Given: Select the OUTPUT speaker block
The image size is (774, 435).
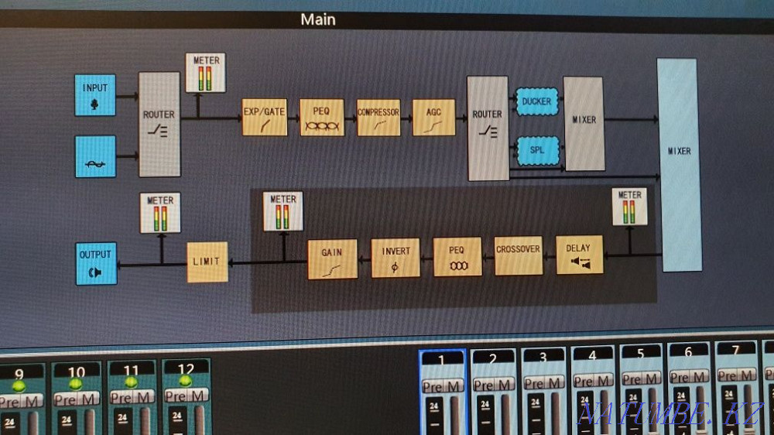Looking at the screenshot, I should pos(95,262).
